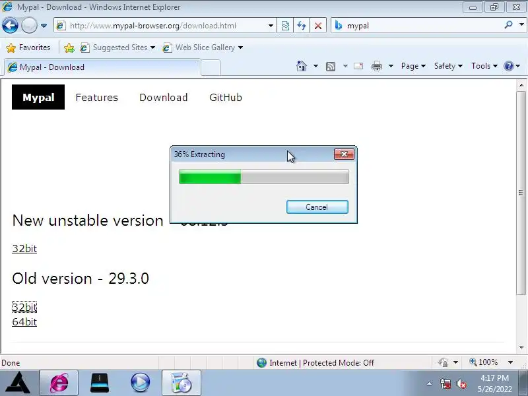Click the status bar privacy lock icon
Image resolution: width=528 pixels, height=396 pixels.
(443, 362)
